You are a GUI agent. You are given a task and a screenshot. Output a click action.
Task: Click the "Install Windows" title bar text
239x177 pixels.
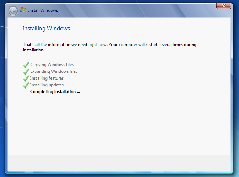click(x=43, y=10)
